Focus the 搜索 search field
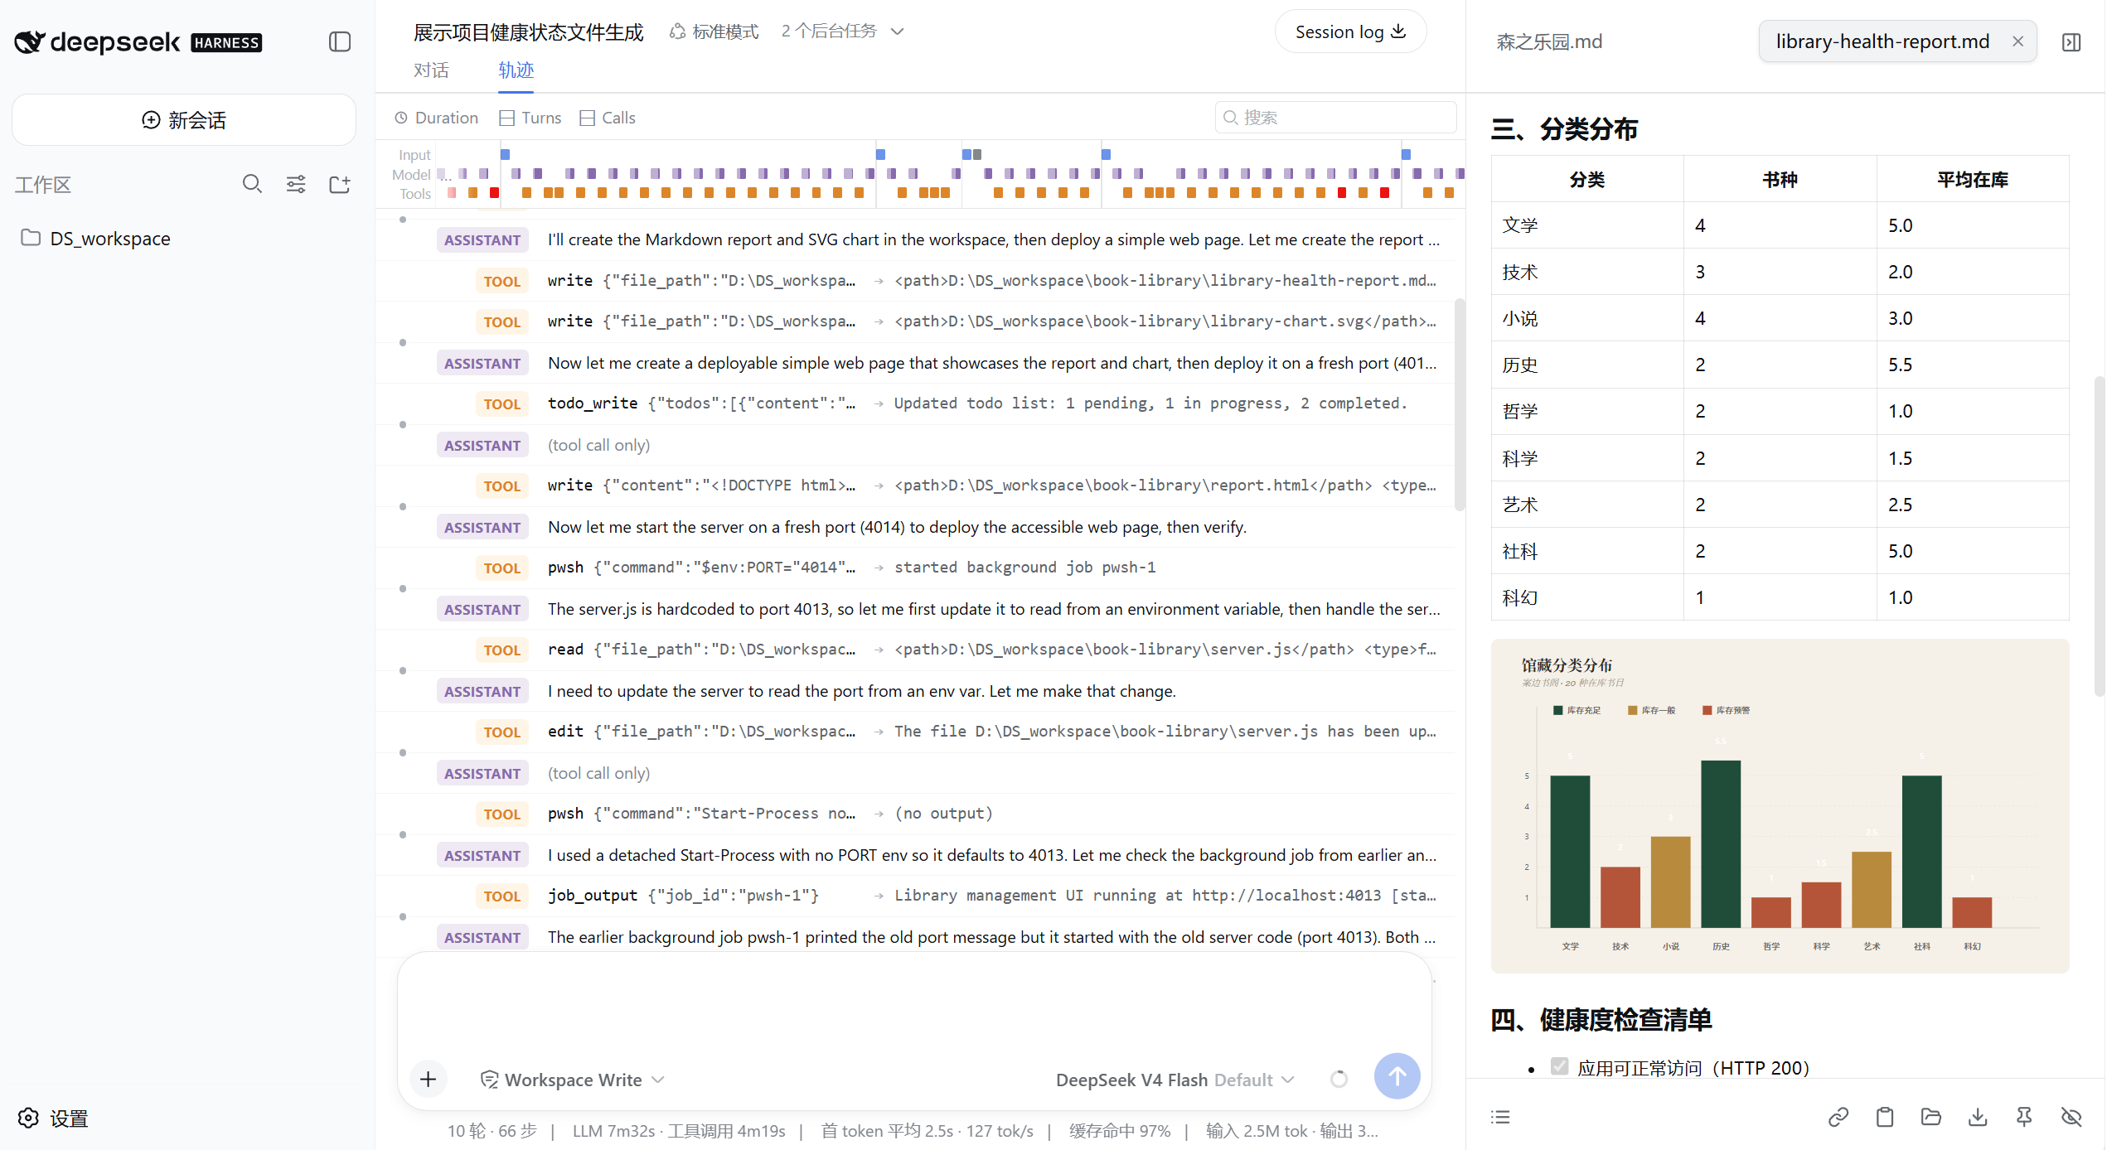 pos(1335,118)
